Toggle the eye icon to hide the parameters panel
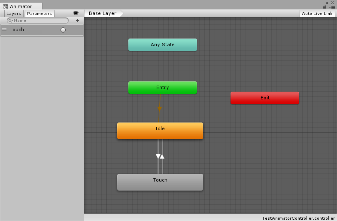The width and height of the screenshot is (337, 221). (76, 13)
